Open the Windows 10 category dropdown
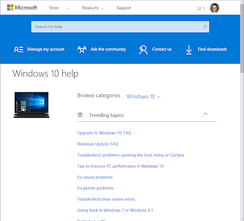This screenshot has height=221, width=244. [143, 96]
